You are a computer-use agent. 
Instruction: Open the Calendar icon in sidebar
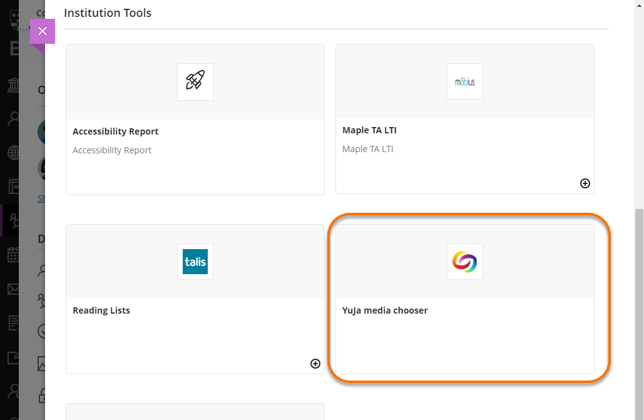pos(13,255)
